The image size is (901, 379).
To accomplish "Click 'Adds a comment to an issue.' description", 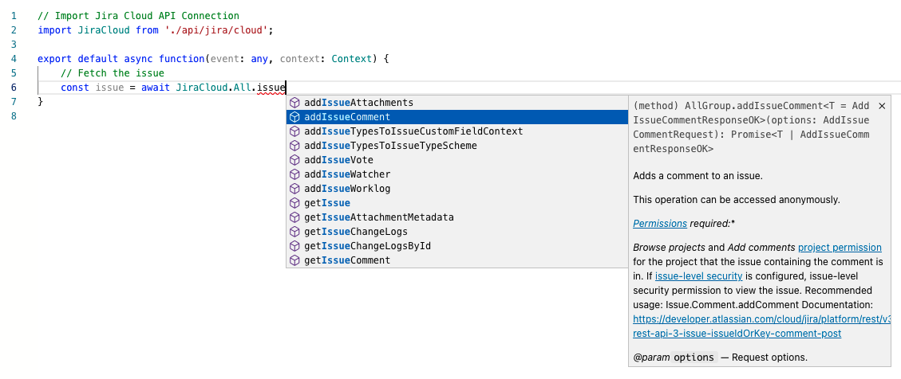I will [698, 176].
